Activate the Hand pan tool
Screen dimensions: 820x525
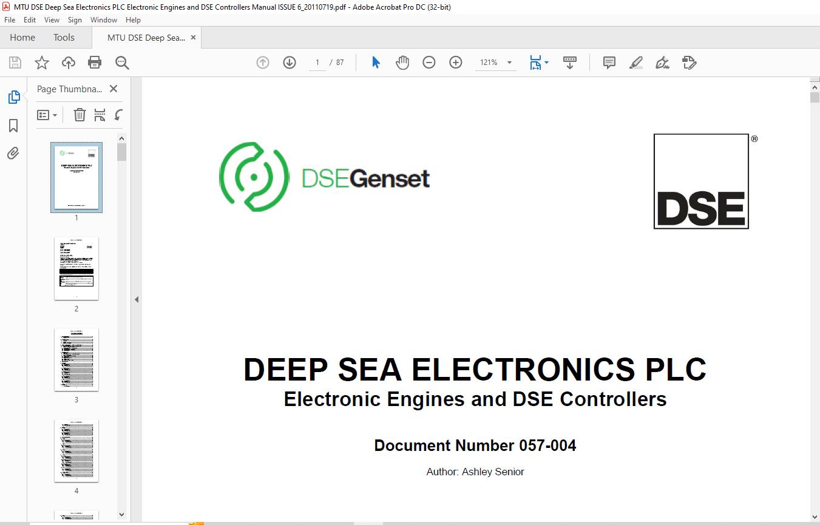[x=402, y=63]
